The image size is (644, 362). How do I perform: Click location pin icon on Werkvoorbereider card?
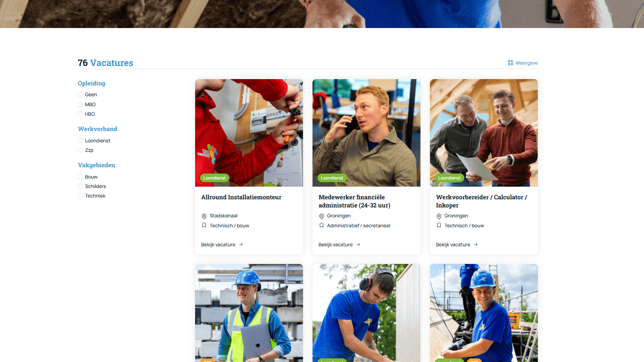coord(439,216)
